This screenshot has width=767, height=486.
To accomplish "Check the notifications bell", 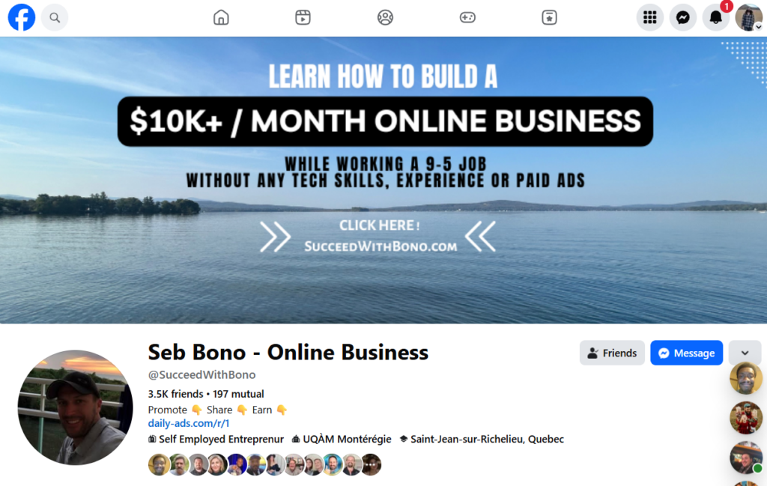I will point(715,16).
